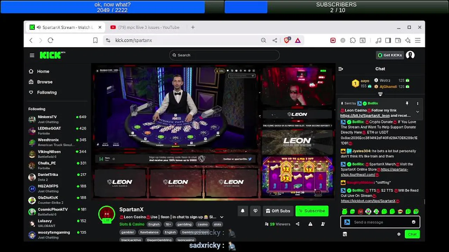Open a new browser tab

193,27
